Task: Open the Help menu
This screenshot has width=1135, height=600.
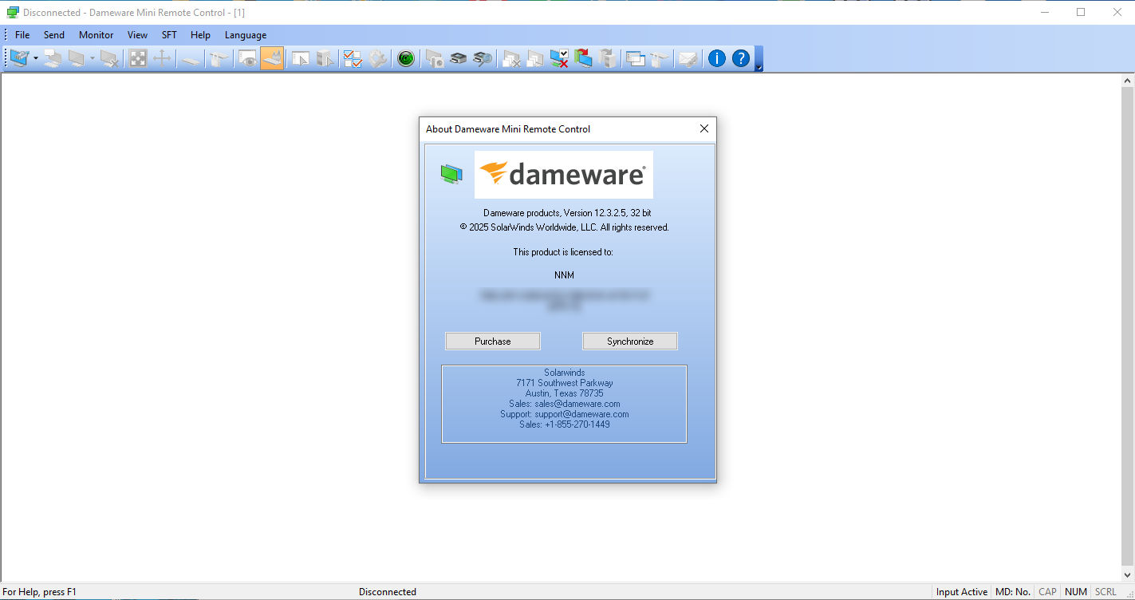Action: coord(200,35)
